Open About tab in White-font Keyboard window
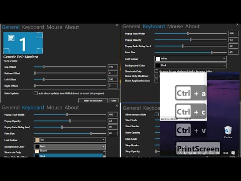 [x=192, y=26]
